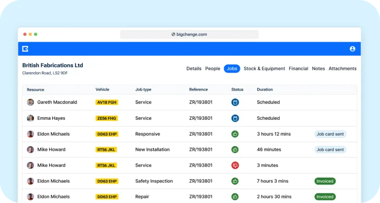Select Emma Hayes name
380x203 pixels.
(x=51, y=118)
